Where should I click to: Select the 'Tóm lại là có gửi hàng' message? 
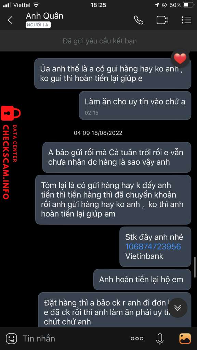(x=113, y=200)
